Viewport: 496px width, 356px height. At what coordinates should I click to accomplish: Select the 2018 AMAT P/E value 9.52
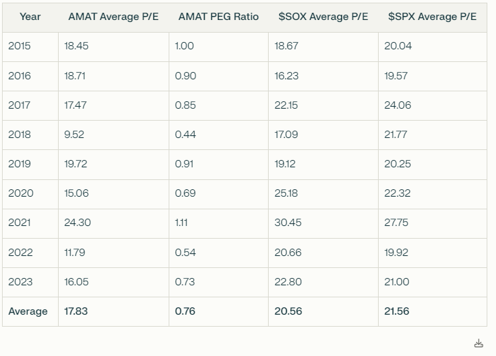(x=74, y=135)
